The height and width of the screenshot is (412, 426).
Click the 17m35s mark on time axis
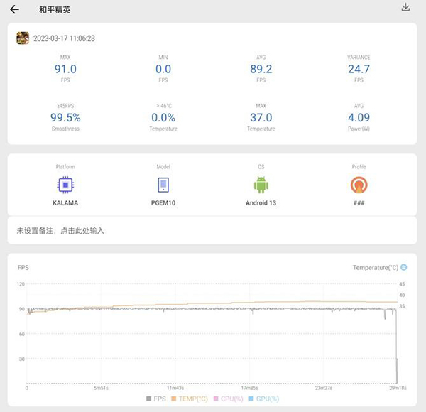click(249, 389)
